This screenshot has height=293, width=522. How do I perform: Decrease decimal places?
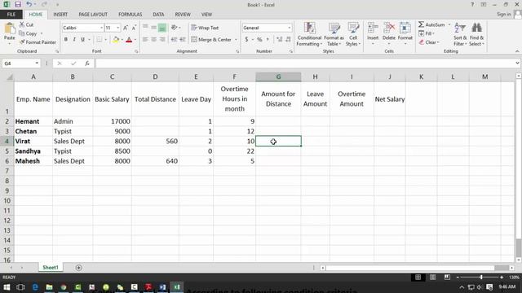tap(288, 40)
